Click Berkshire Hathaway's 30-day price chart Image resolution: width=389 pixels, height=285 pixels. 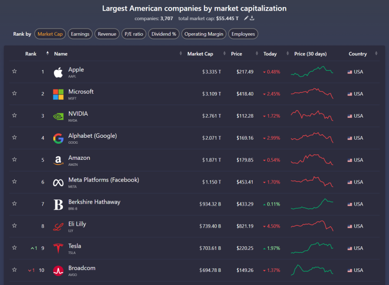(312, 204)
